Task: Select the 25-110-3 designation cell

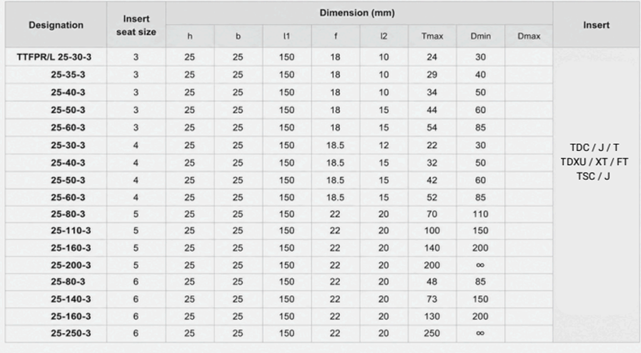Action: [56, 231]
